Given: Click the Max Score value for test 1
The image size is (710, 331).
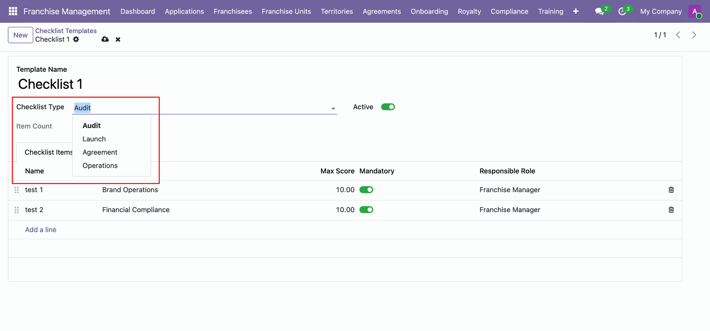Looking at the screenshot, I should [345, 190].
